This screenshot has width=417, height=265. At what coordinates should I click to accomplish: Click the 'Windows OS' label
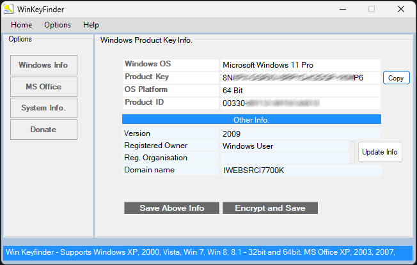(x=148, y=64)
